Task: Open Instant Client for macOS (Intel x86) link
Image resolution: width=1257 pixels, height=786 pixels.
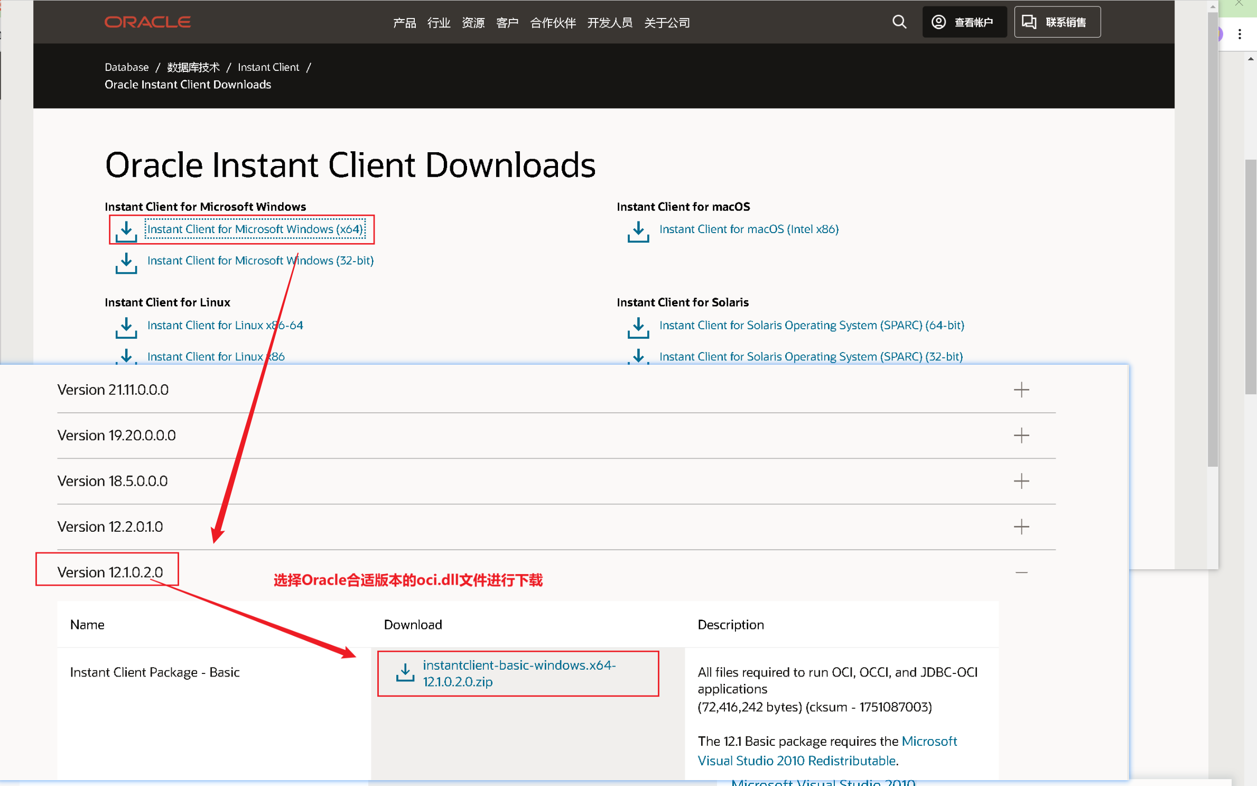Action: tap(749, 229)
